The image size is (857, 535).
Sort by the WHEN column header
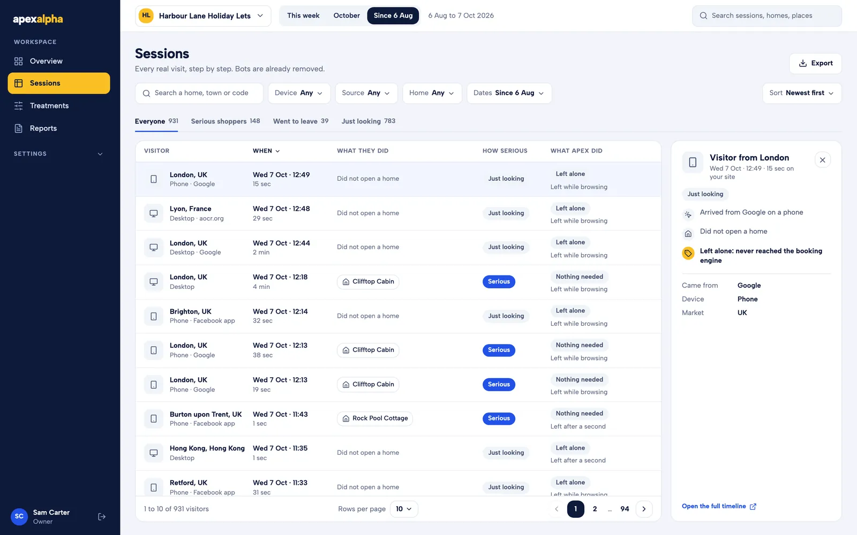pyautogui.click(x=266, y=151)
